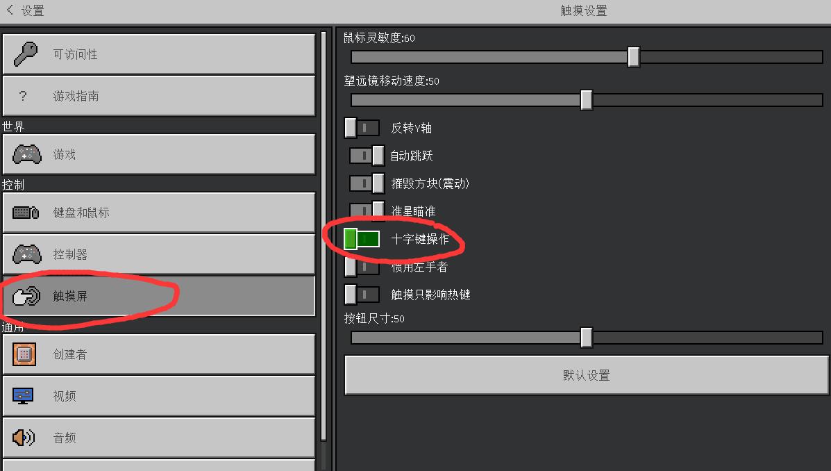
Task: Click the 默认设置 button
Action: pos(587,376)
